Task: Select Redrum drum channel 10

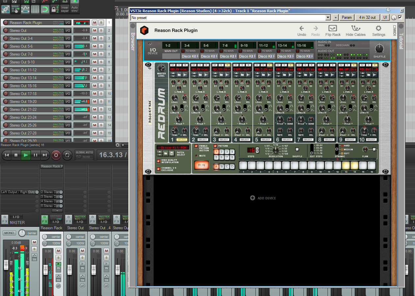Action: pyautogui.click(x=371, y=140)
